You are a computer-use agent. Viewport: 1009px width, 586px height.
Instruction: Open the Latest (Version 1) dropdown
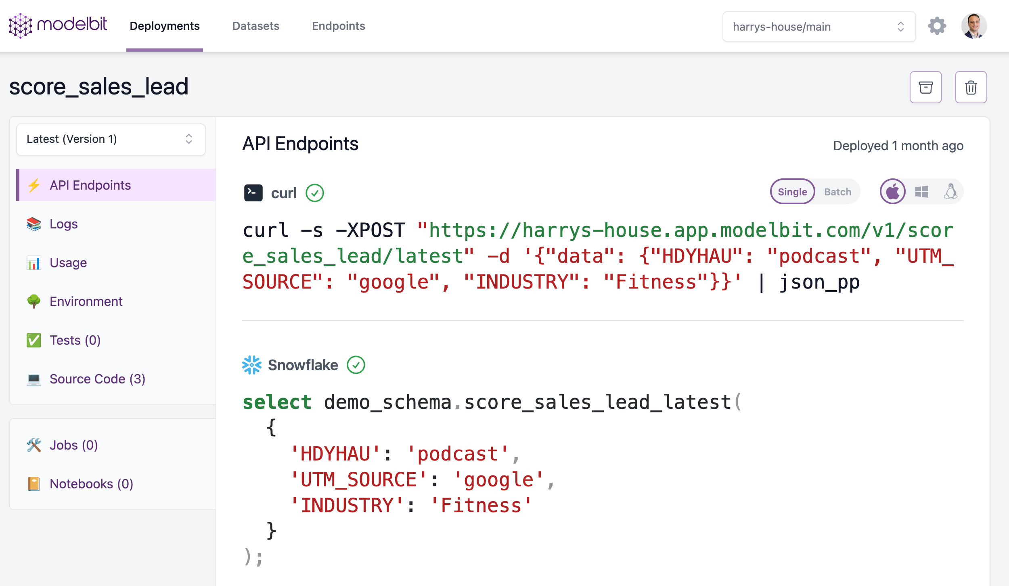pos(111,139)
